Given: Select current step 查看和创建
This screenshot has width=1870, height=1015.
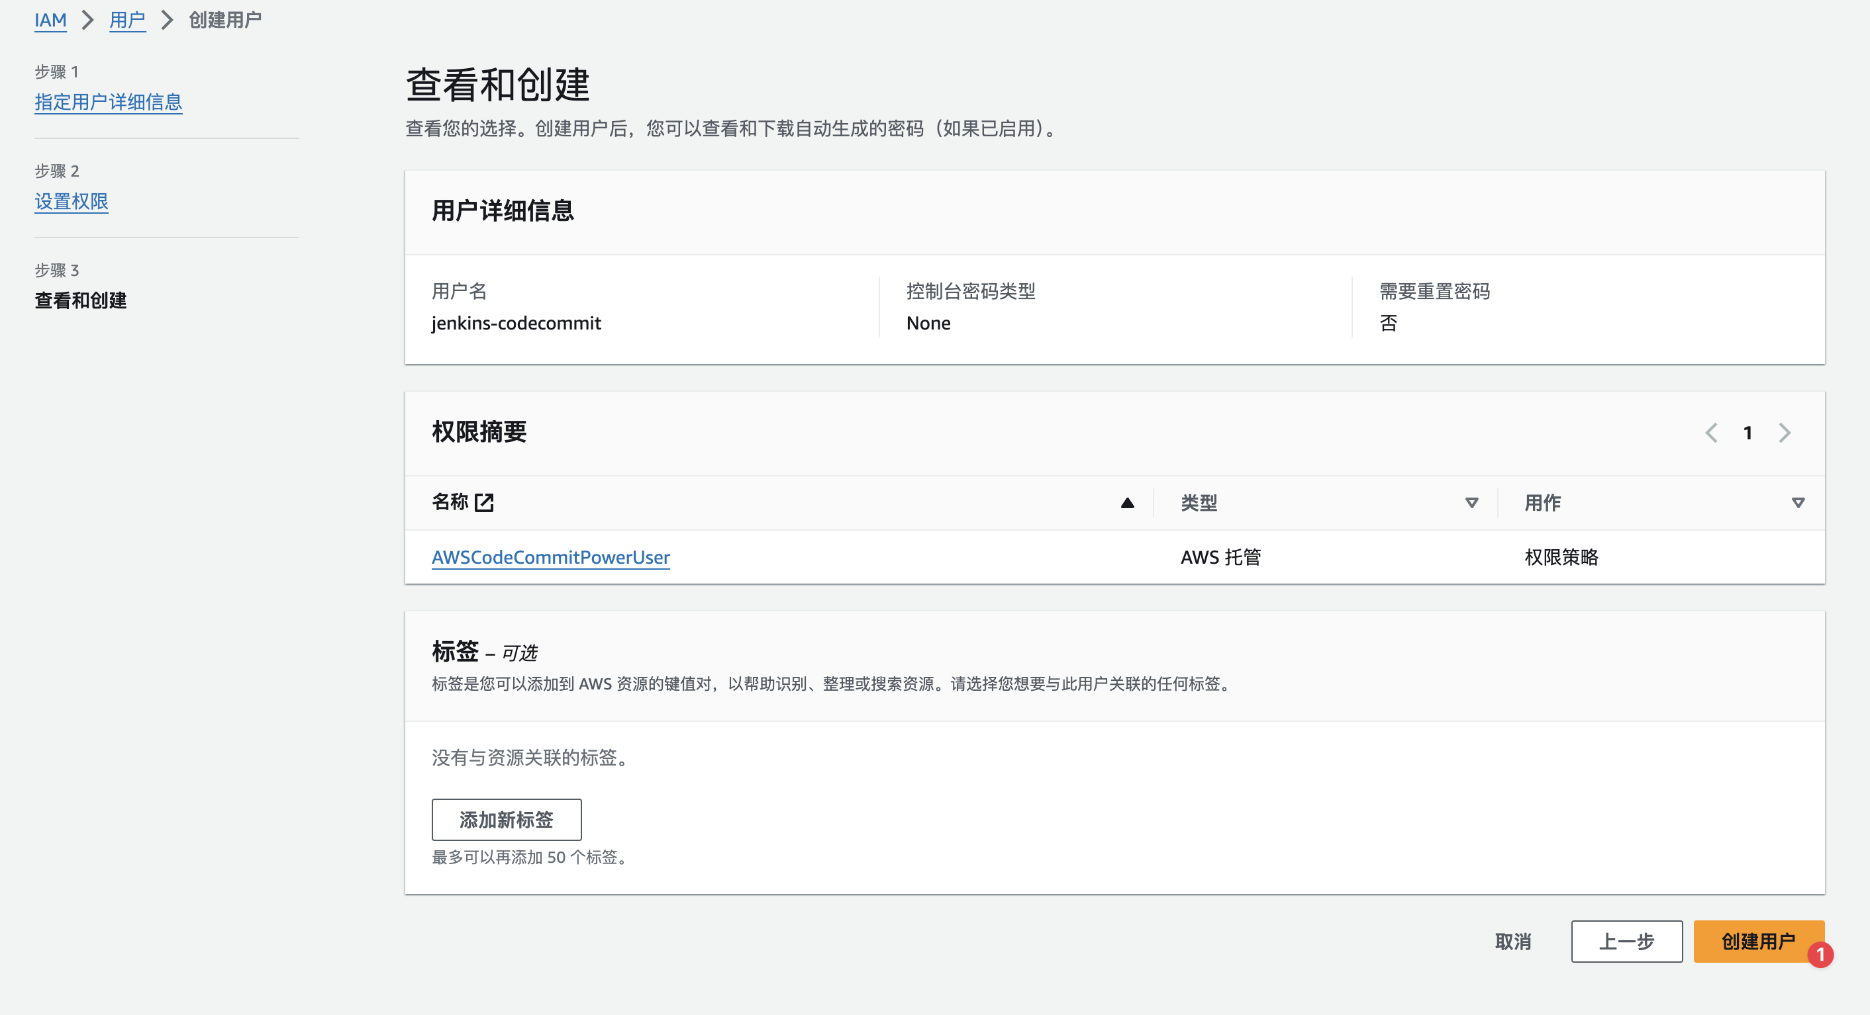Looking at the screenshot, I should [x=81, y=300].
